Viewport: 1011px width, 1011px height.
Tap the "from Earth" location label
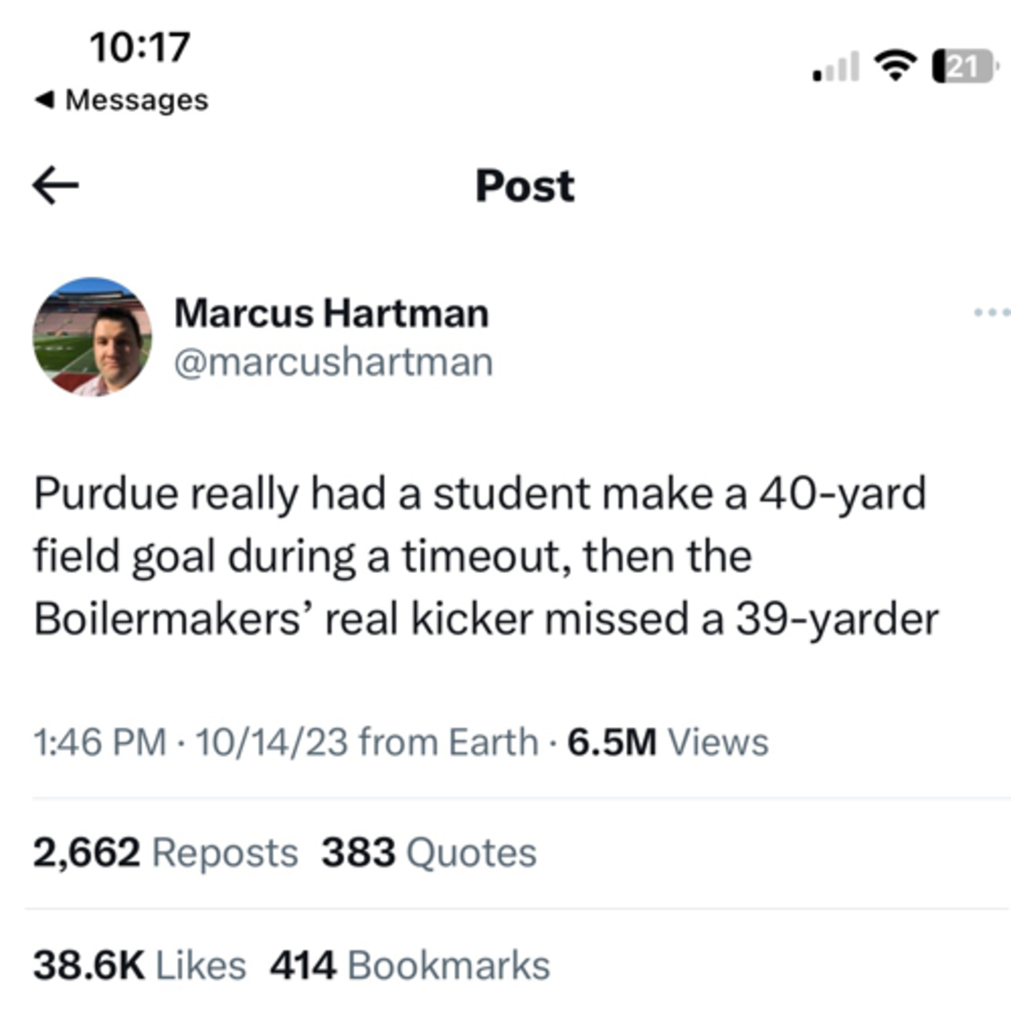(449, 742)
